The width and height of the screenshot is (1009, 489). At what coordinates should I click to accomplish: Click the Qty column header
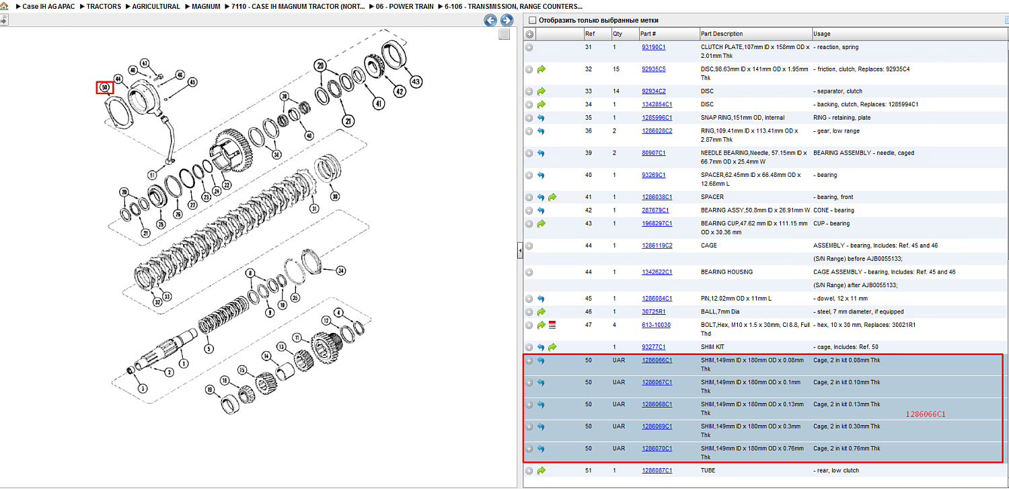624,34
